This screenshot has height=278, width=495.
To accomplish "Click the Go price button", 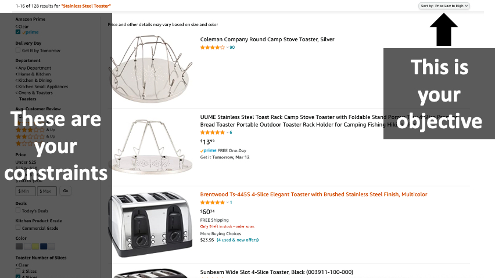I will point(66,191).
